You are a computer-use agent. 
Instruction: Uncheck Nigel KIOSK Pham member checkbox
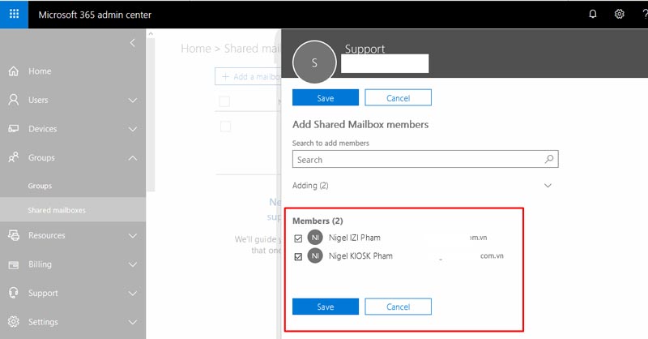[x=298, y=256]
